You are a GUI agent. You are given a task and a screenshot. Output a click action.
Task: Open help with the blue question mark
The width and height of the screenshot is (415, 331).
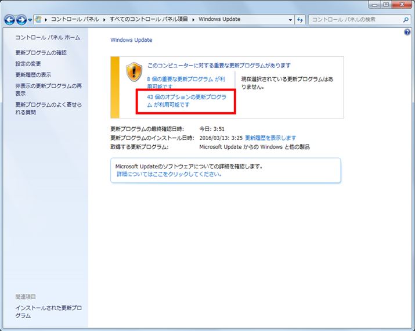point(407,33)
